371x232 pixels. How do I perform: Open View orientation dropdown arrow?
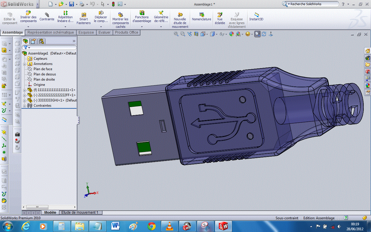(207, 34)
